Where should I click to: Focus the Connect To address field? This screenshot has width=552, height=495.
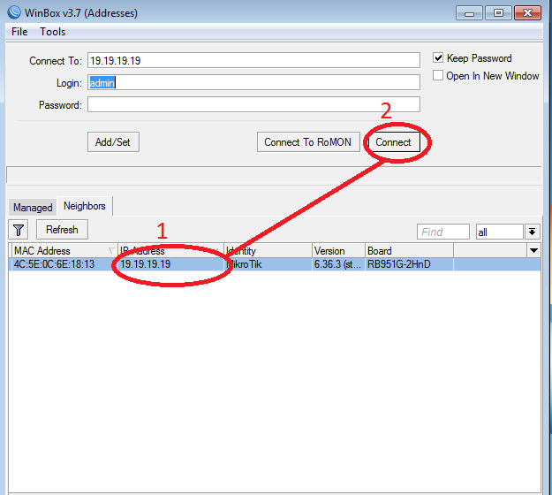pyautogui.click(x=253, y=60)
